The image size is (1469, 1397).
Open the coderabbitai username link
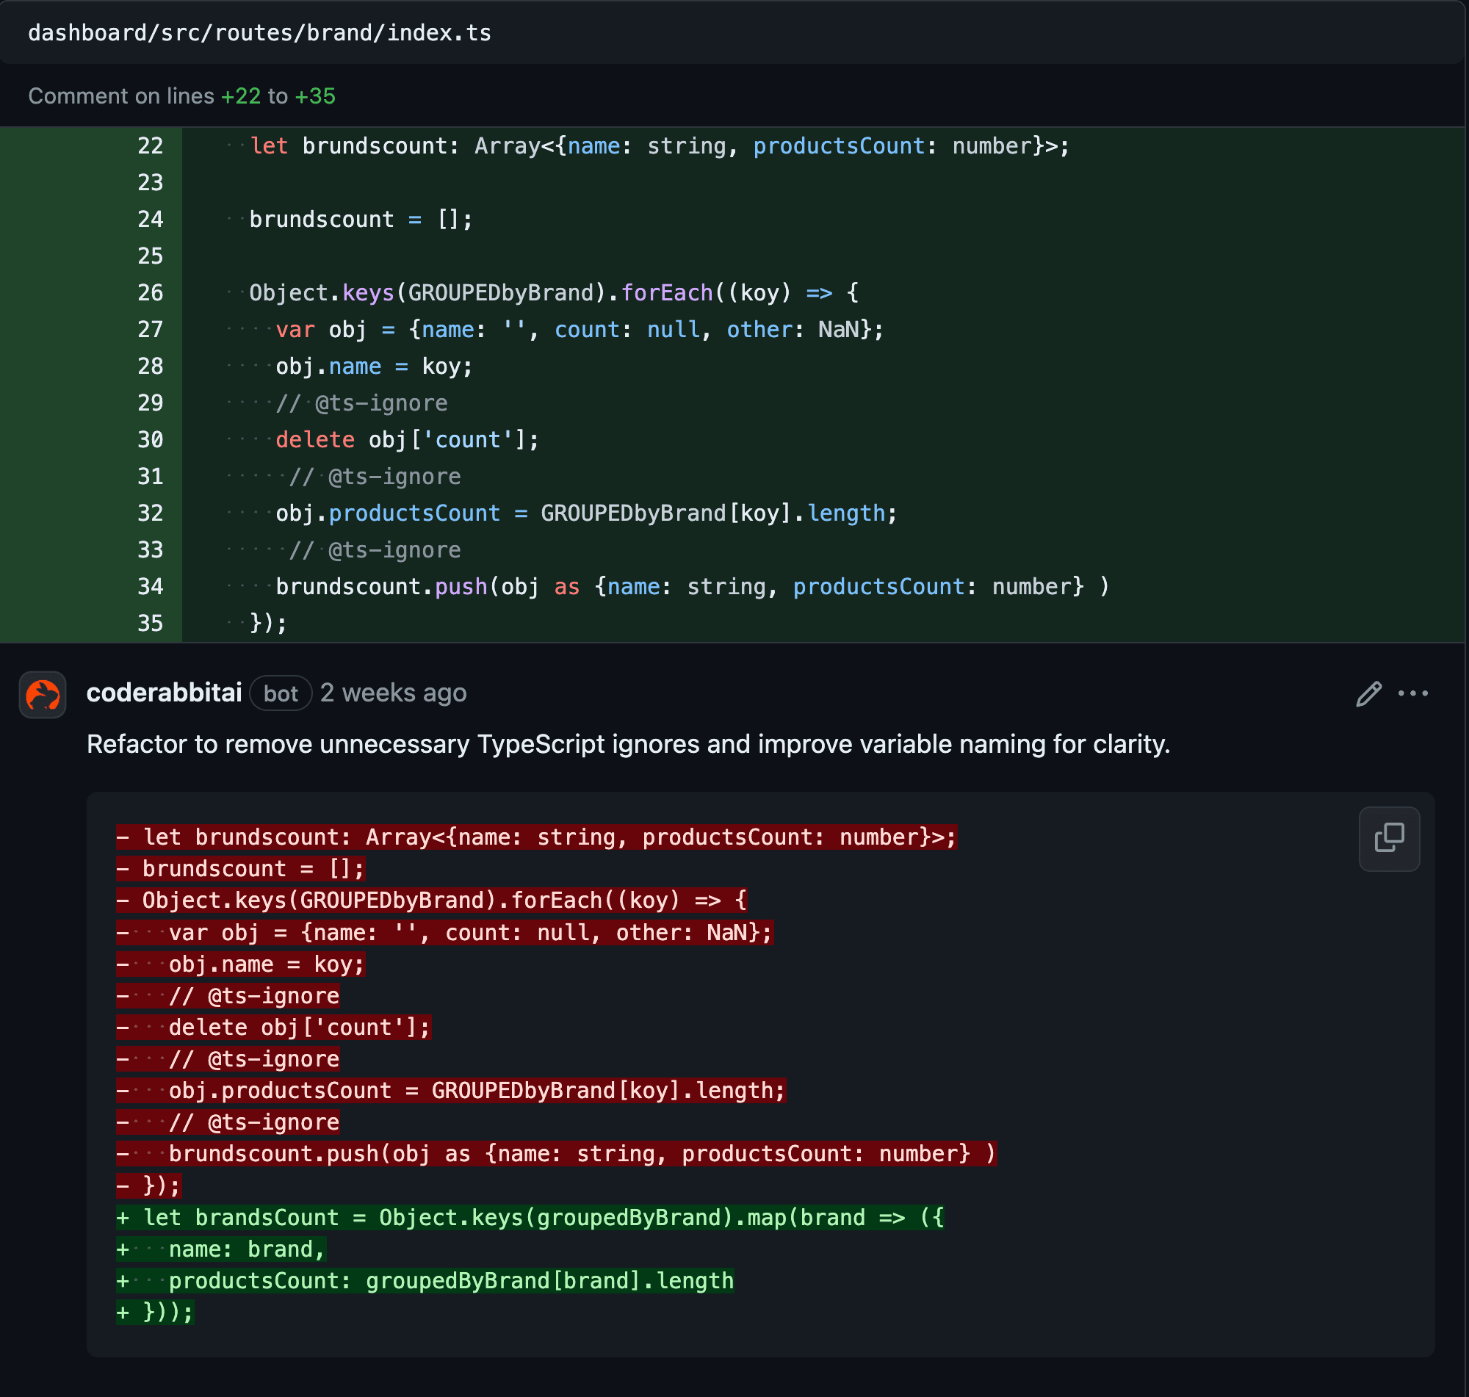click(x=164, y=693)
